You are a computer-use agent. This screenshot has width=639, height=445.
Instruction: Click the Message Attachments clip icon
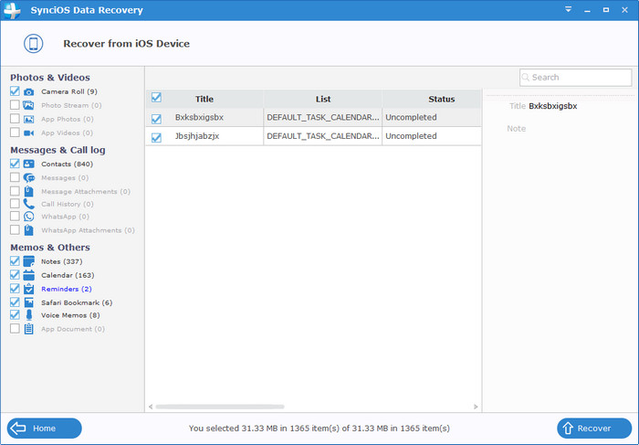pos(28,191)
